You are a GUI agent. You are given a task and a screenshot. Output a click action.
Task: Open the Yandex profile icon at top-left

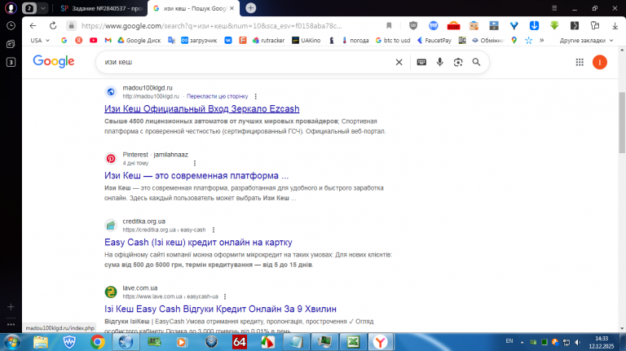[11, 8]
